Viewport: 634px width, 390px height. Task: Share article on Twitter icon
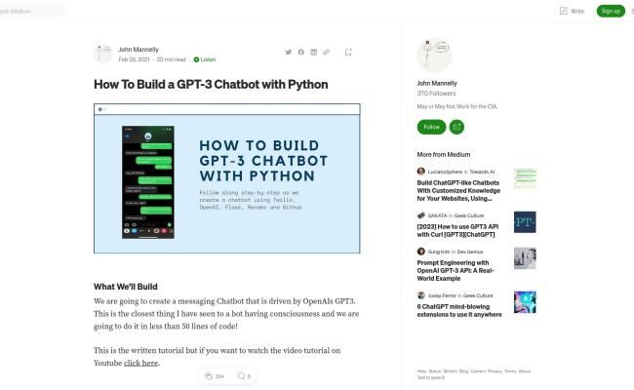pyautogui.click(x=289, y=52)
